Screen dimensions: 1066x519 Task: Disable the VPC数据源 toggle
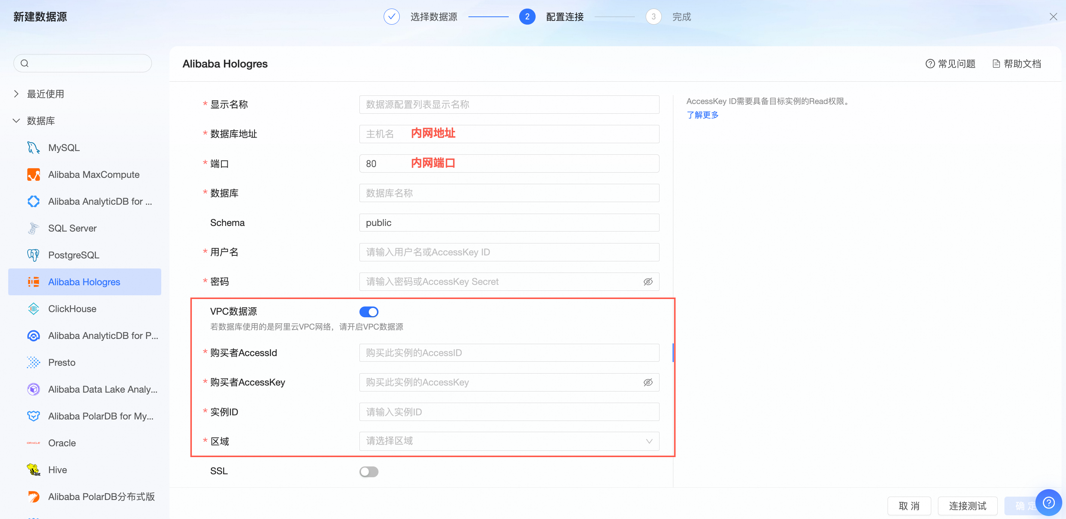(368, 312)
